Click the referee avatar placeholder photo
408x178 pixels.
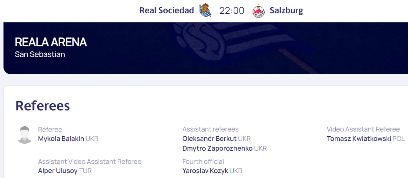[25, 134]
